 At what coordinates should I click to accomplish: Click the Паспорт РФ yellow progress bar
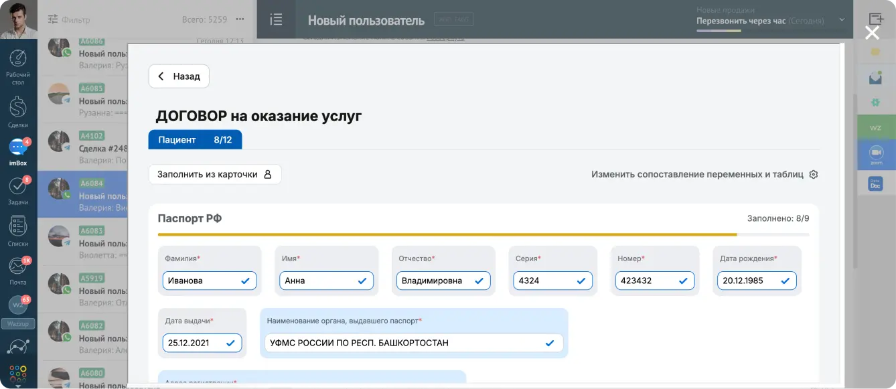[x=447, y=235]
